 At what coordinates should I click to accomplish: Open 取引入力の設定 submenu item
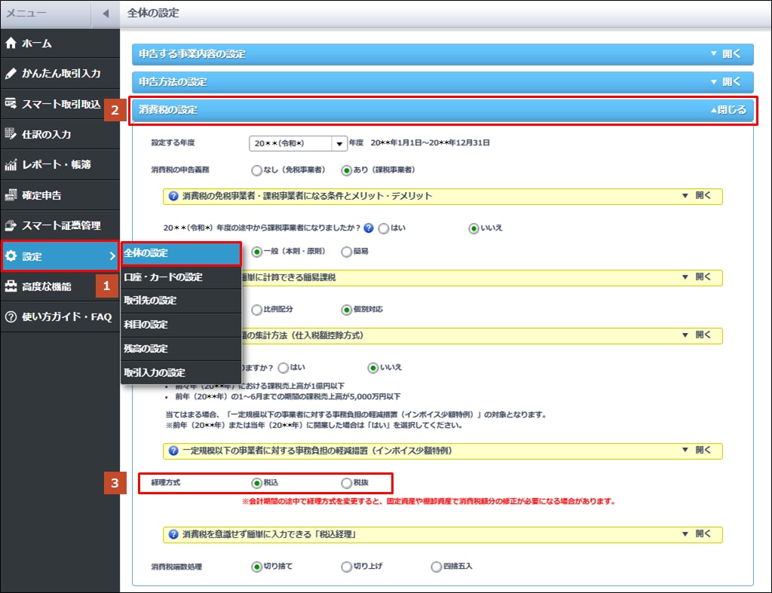(181, 372)
